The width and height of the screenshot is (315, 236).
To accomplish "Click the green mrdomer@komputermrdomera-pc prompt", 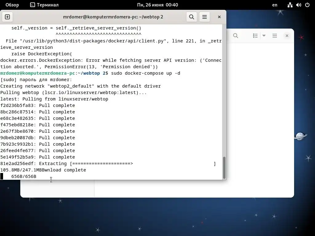I will pyautogui.click(x=38, y=73).
